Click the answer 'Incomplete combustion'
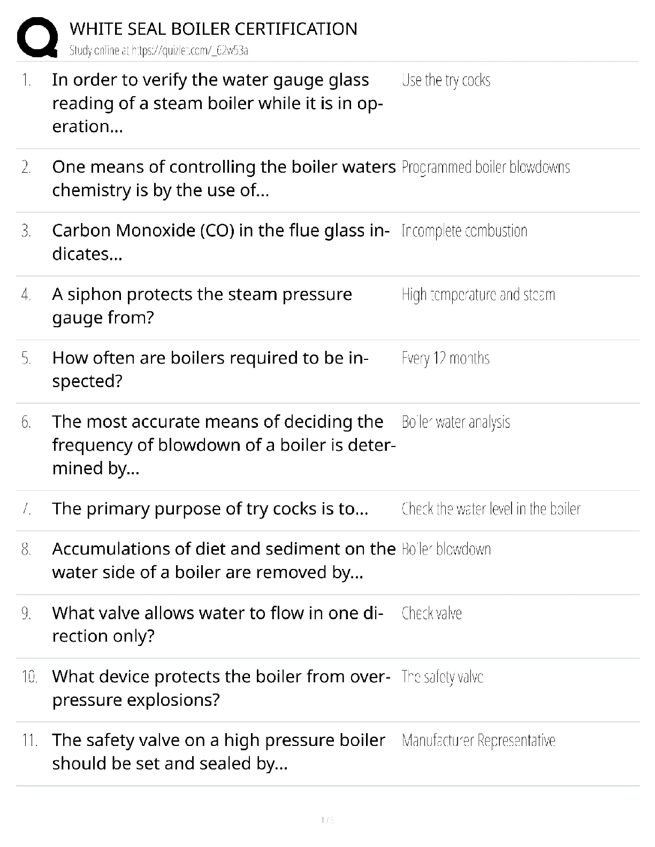The image size is (655, 847). coord(464,231)
